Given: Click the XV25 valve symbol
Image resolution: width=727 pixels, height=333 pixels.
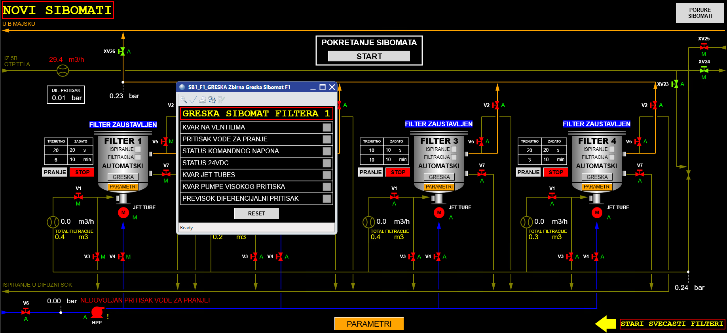Looking at the screenshot, I should tap(704, 47).
